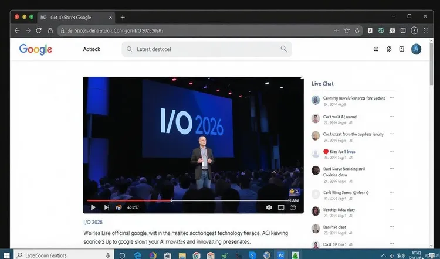This screenshot has width=440, height=259.
Task: Open Task View from the taskbar
Action: click(122, 255)
